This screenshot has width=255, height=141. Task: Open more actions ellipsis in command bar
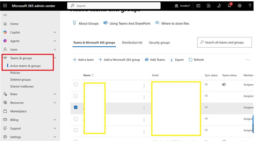pyautogui.click(x=248, y=60)
